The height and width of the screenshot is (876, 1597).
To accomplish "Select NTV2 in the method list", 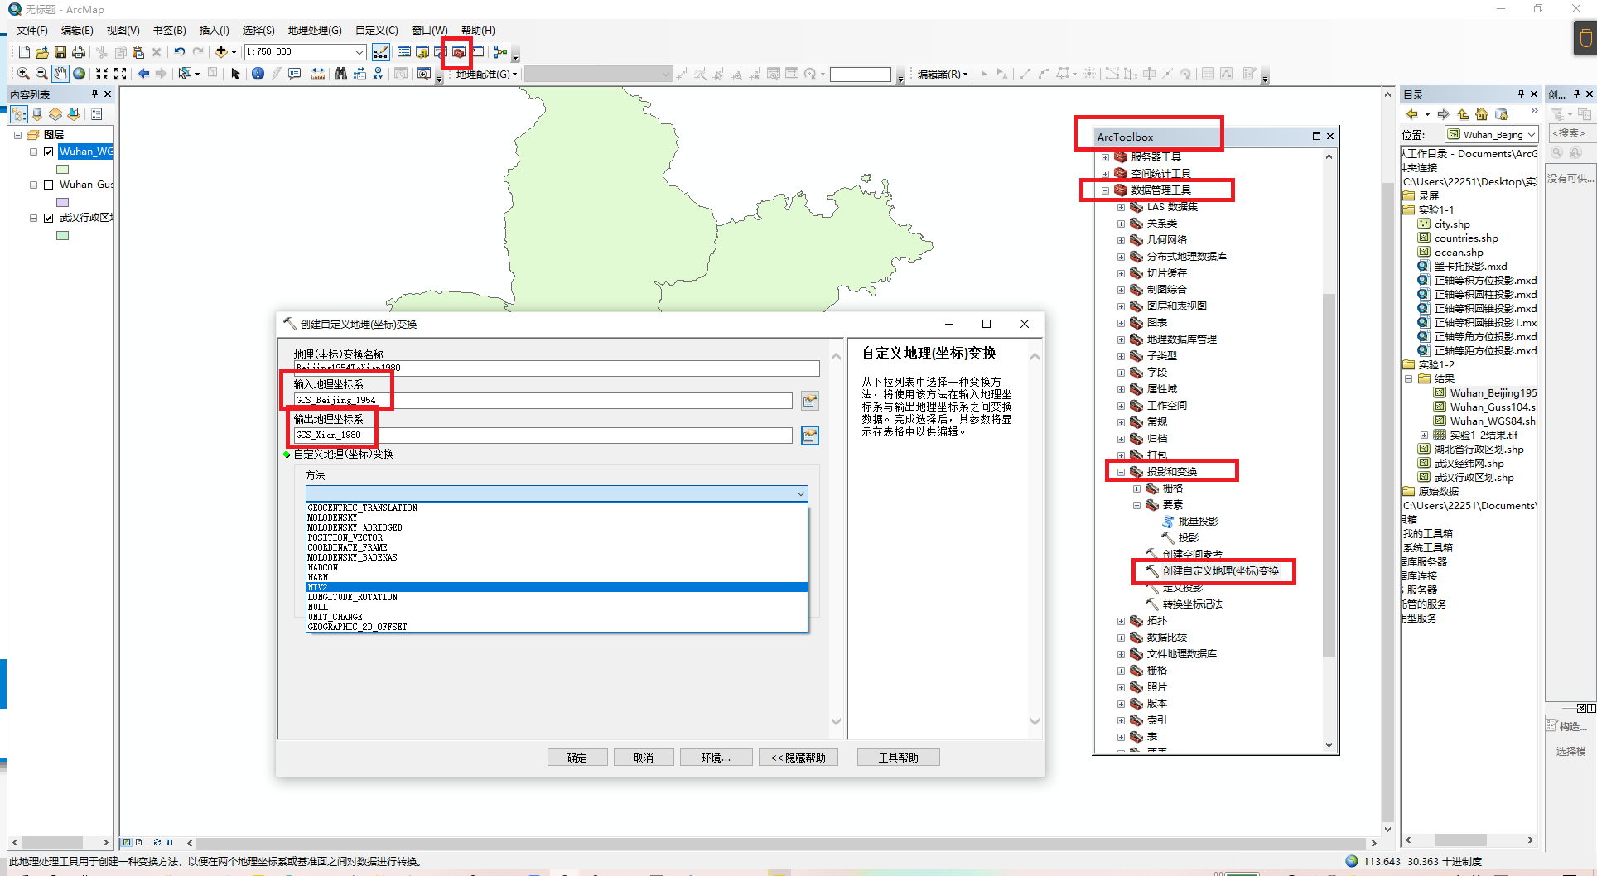I will 555,587.
